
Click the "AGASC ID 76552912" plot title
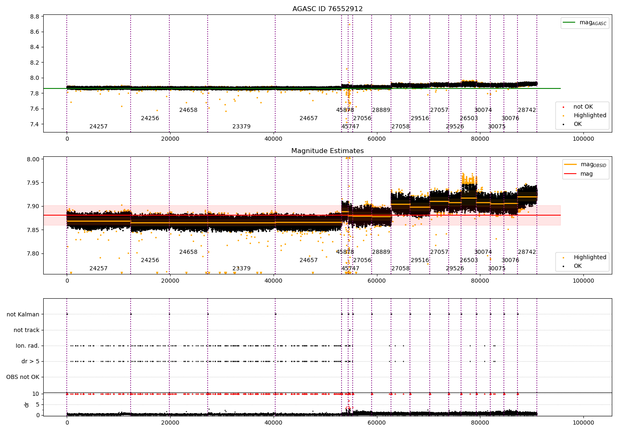click(328, 9)
